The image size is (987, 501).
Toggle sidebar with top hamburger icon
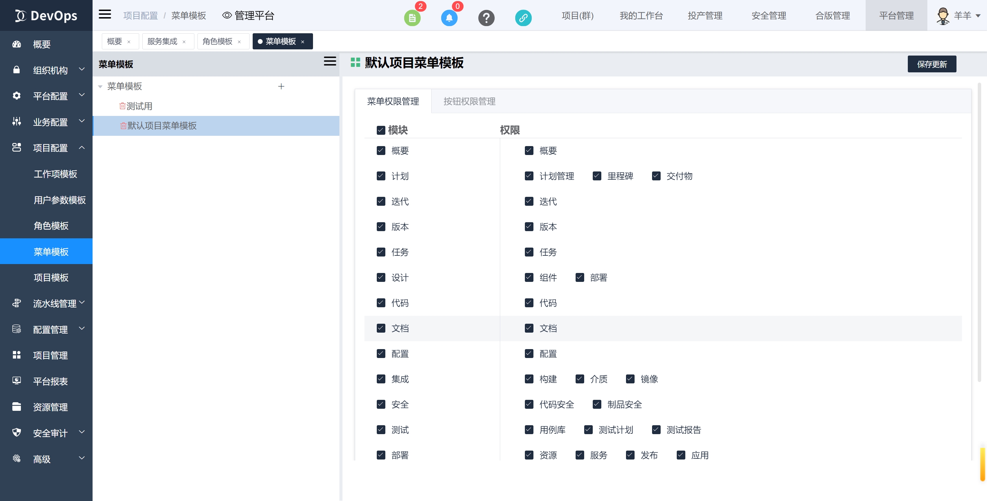(105, 14)
